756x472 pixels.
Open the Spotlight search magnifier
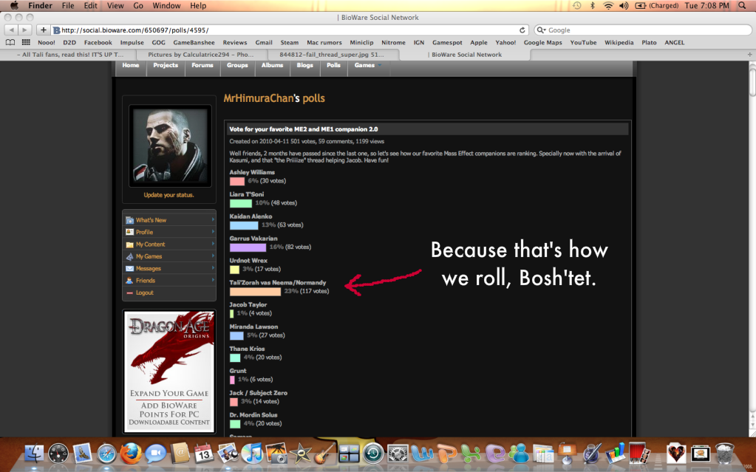(x=741, y=5)
